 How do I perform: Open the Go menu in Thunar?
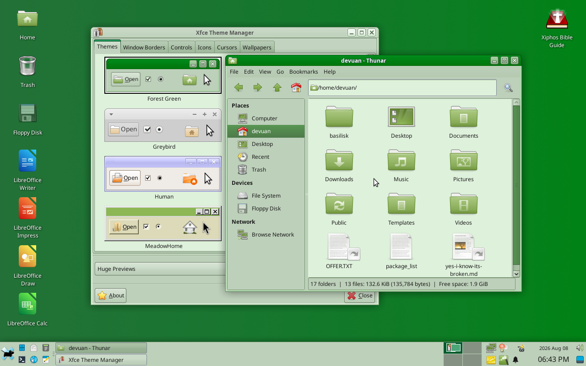pos(280,71)
